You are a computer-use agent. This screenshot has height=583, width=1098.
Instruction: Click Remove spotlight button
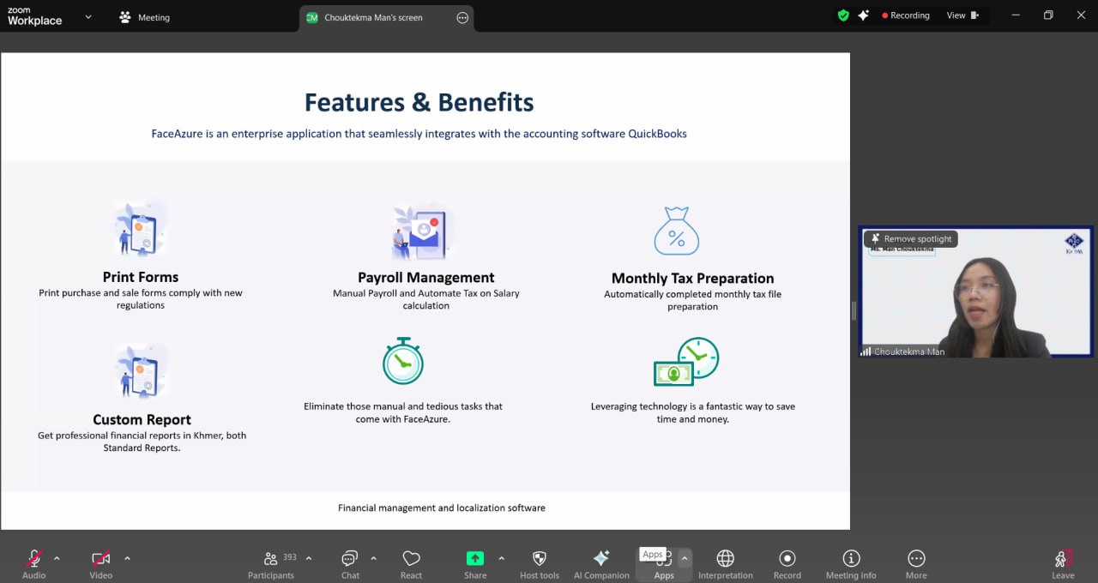(x=911, y=239)
